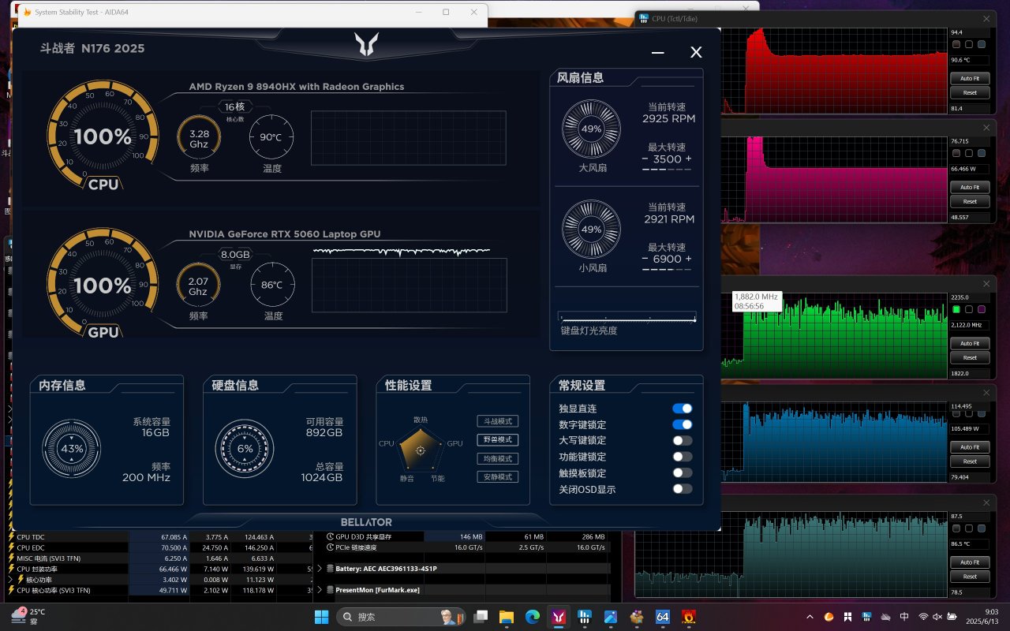Enable the 关闭OSD显示 toggle
The width and height of the screenshot is (1010, 631).
682,489
